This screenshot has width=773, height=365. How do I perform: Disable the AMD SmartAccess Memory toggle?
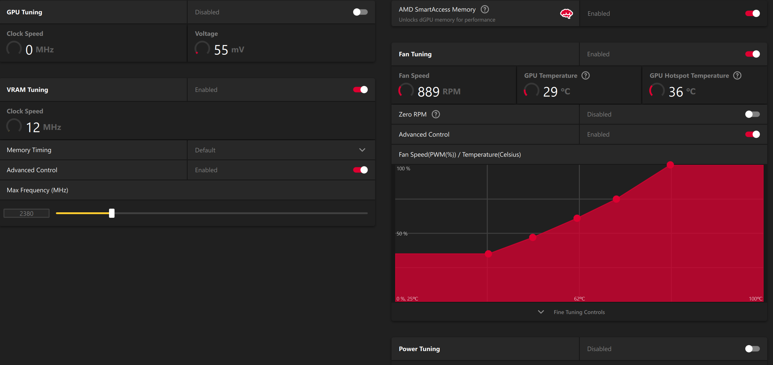pos(753,13)
